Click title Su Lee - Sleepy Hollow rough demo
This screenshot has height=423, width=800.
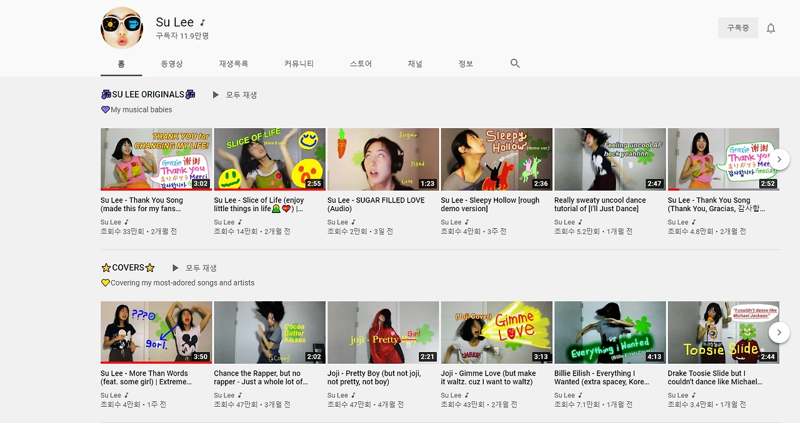(490, 204)
